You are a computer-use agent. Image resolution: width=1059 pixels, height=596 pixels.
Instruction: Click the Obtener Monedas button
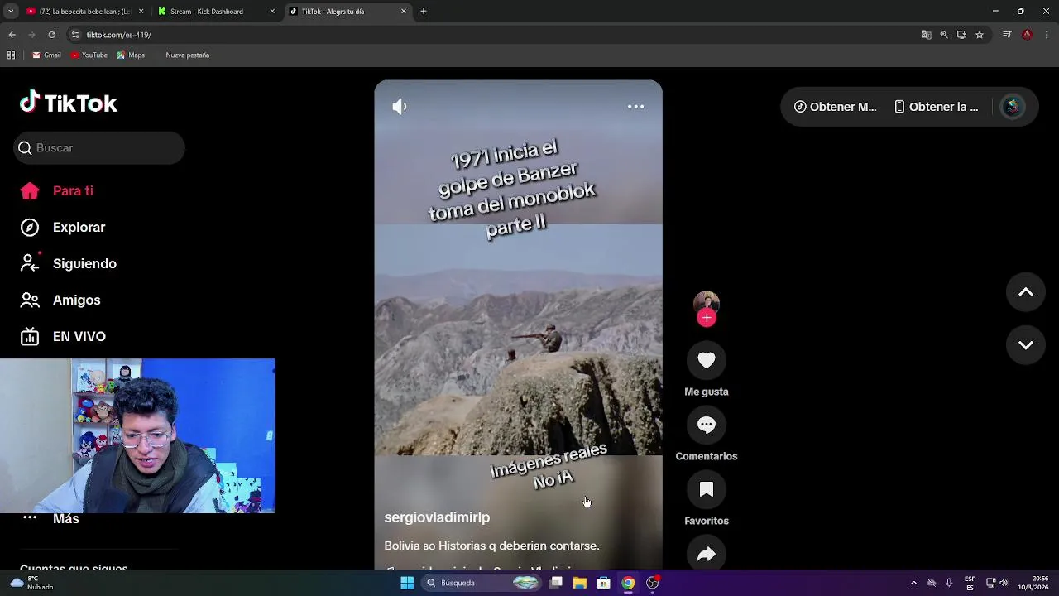835,107
